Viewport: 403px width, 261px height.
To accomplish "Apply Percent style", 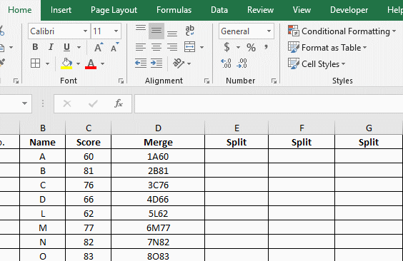I will pos(251,48).
